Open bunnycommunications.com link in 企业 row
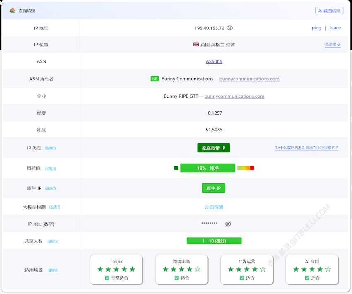This screenshot has width=352, height=294. [234, 96]
